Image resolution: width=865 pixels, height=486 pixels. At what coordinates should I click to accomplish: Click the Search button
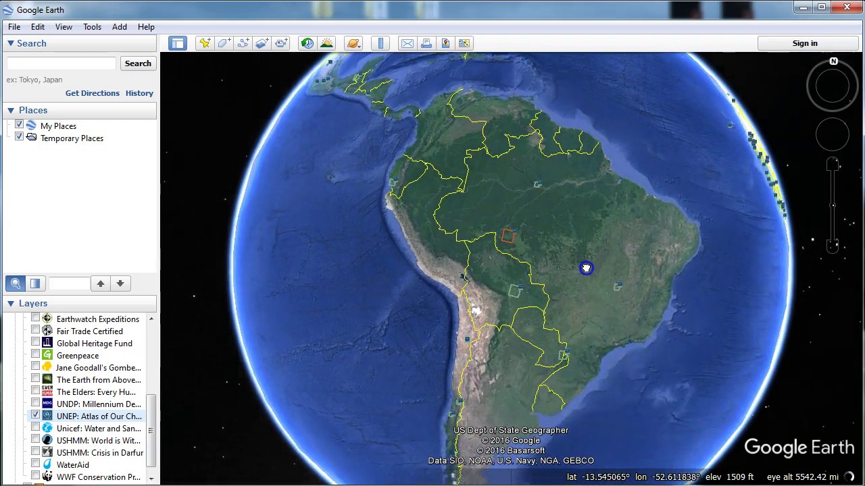coord(138,63)
